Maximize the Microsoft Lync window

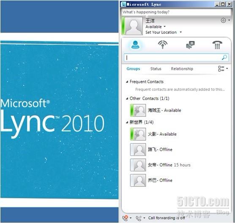click(223, 4)
